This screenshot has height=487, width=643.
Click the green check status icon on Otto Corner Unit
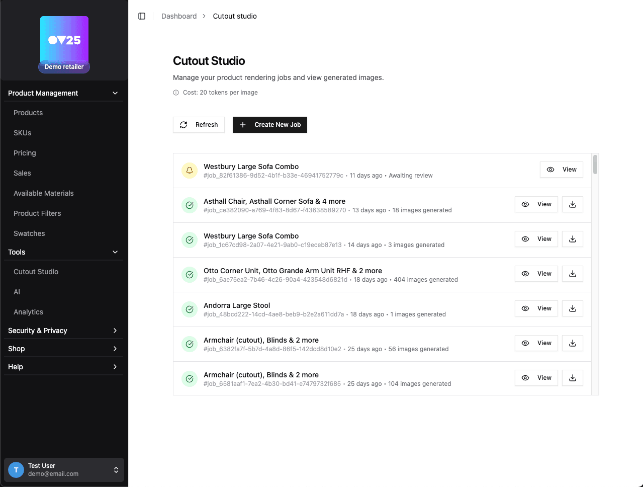[x=190, y=275]
